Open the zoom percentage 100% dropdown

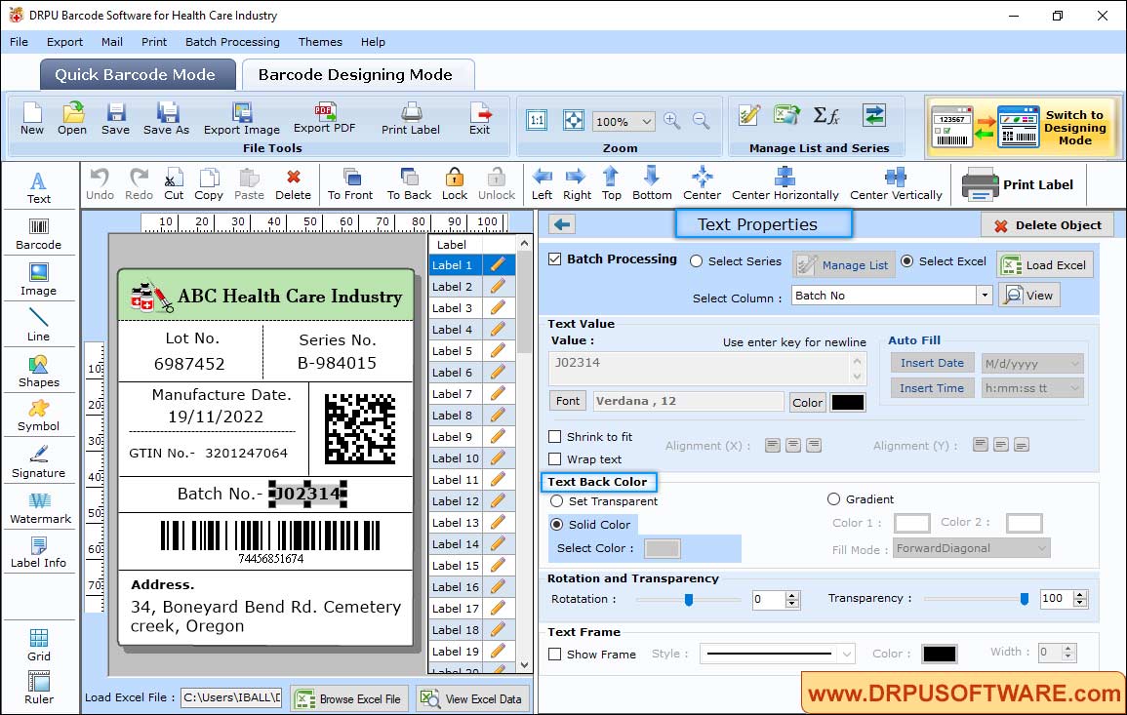pyautogui.click(x=624, y=121)
